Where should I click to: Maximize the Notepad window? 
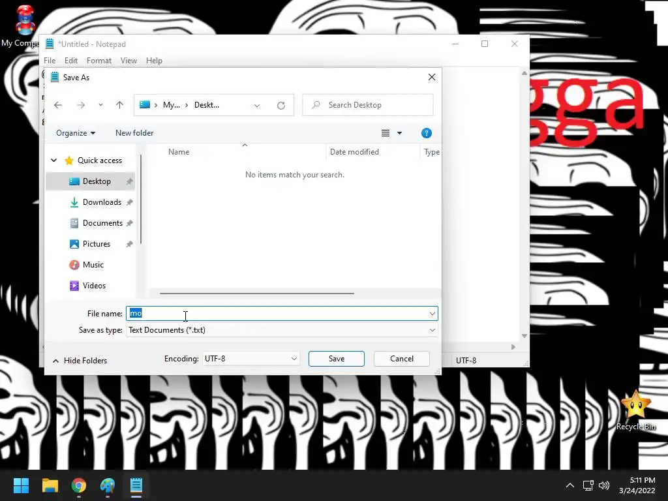(485, 44)
